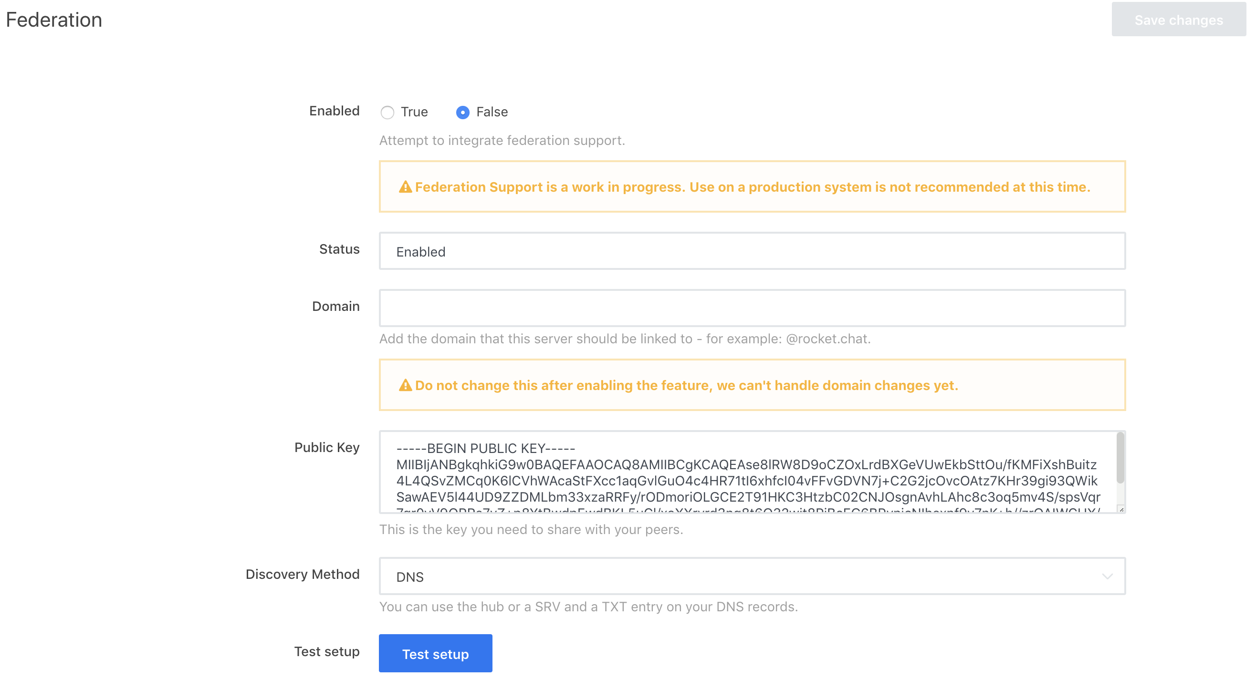Click the Public Key textarea scrollbar
Viewport: 1256px width, 679px height.
click(1120, 458)
